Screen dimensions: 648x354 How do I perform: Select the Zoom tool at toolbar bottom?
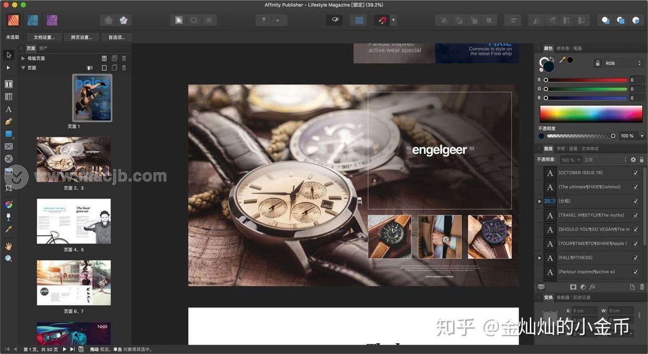[8, 258]
